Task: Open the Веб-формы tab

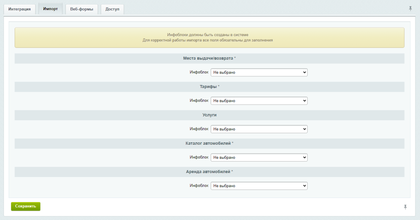Action: (x=82, y=9)
